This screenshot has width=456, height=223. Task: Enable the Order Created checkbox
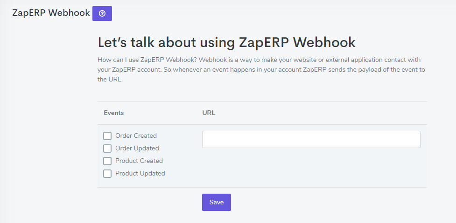coord(107,136)
